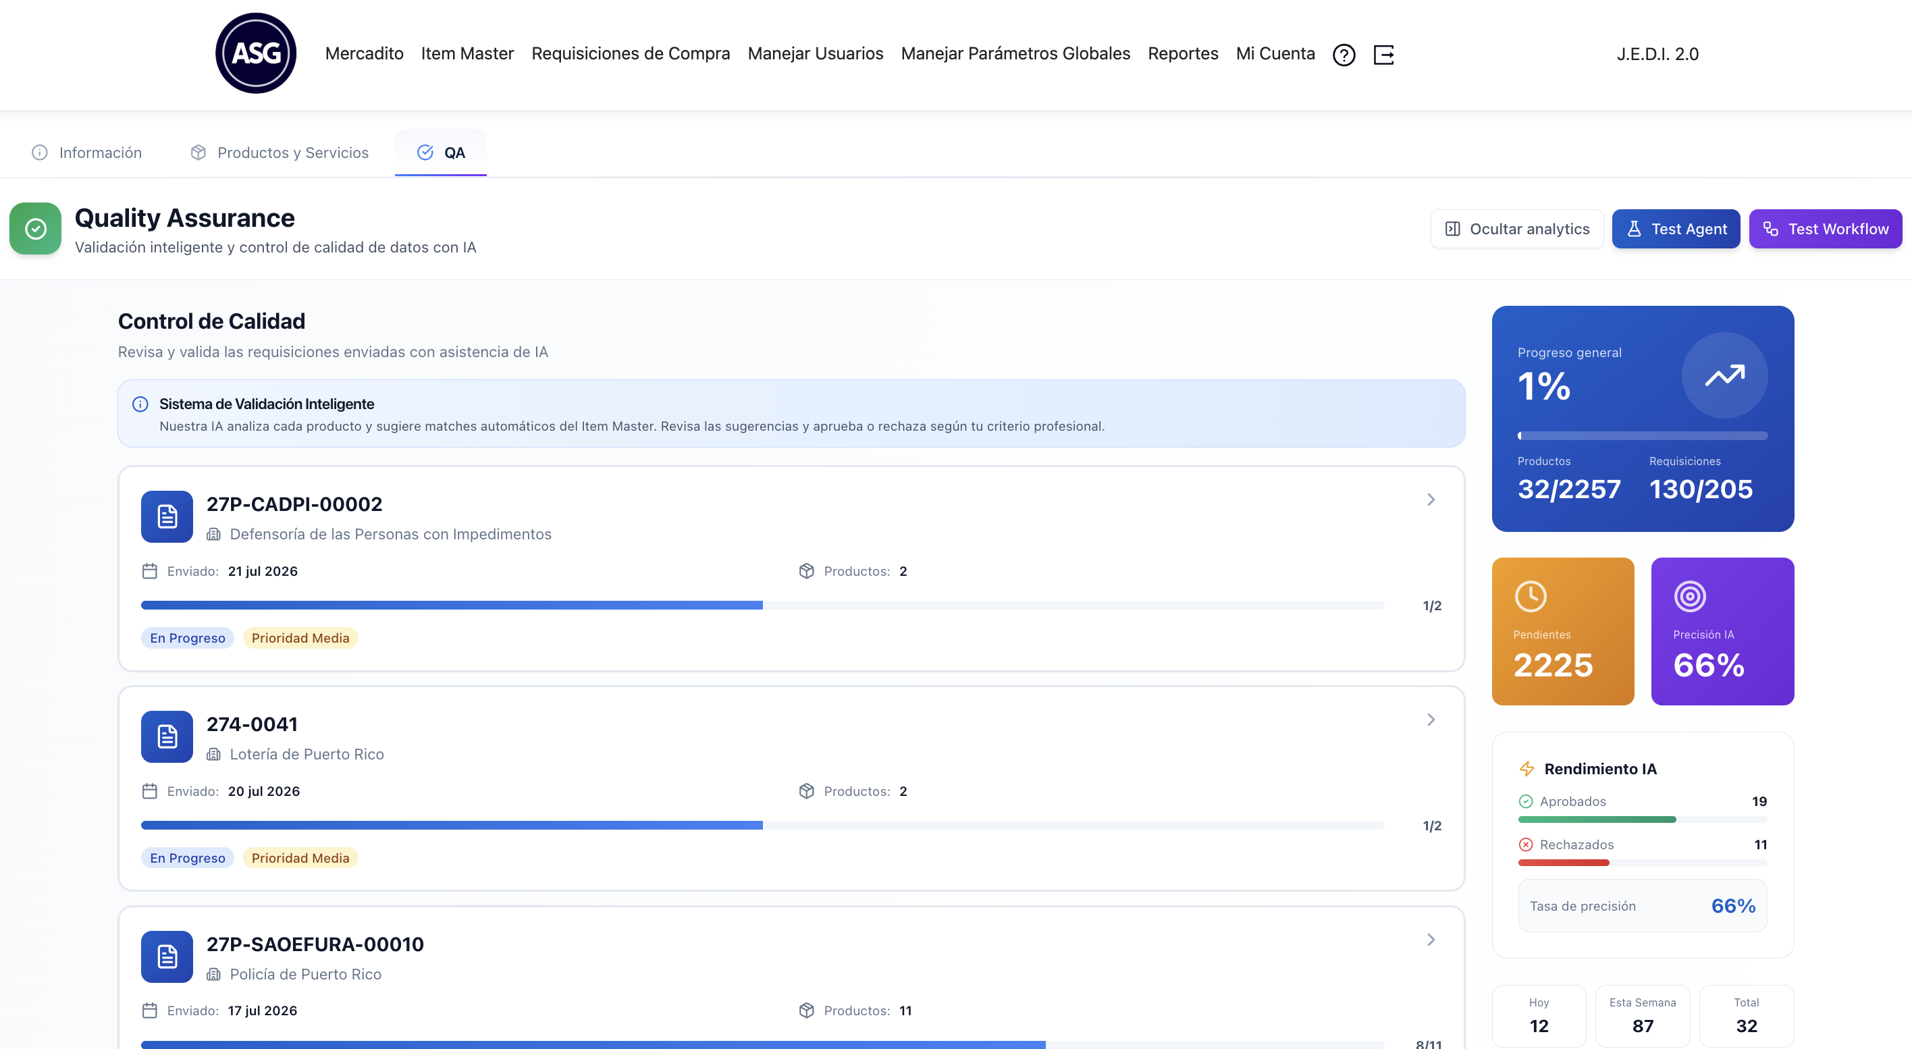The image size is (1912, 1049).
Task: Click package icon beside Productos: 2 in 274-0041
Action: click(807, 792)
